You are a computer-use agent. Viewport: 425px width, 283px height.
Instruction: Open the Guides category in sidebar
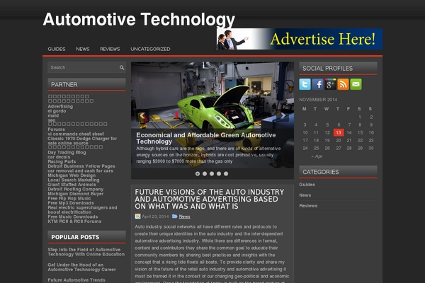(x=307, y=185)
